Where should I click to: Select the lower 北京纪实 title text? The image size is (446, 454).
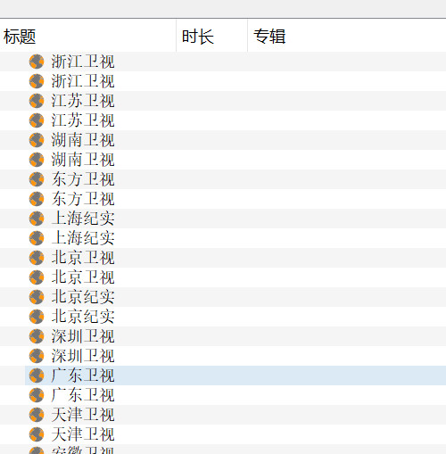(83, 317)
